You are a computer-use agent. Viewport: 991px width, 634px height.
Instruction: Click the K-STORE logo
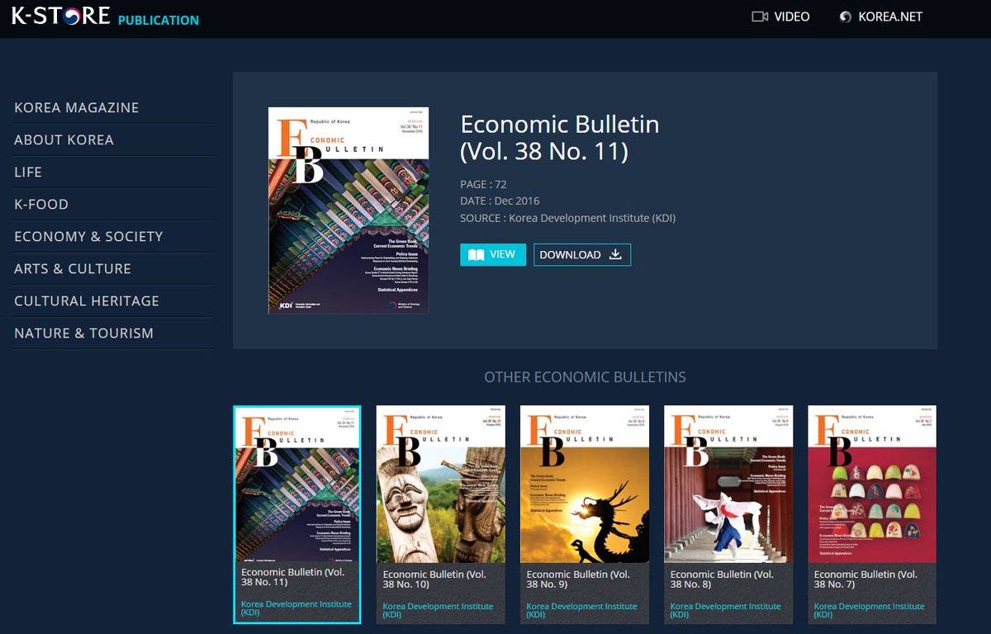tap(60, 16)
